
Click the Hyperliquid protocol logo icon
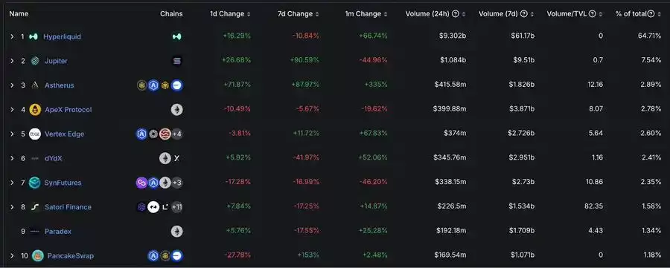coord(33,36)
